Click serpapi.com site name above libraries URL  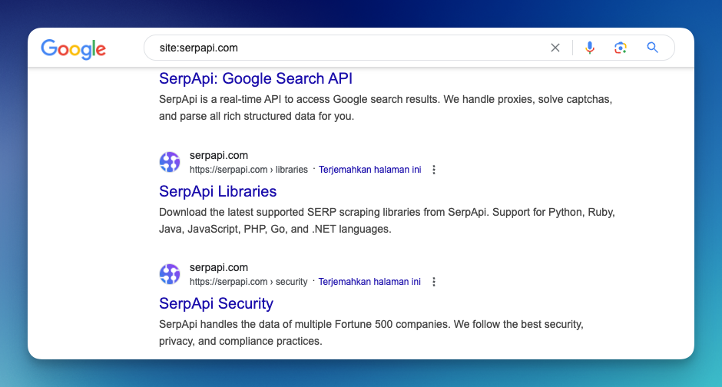coord(219,156)
